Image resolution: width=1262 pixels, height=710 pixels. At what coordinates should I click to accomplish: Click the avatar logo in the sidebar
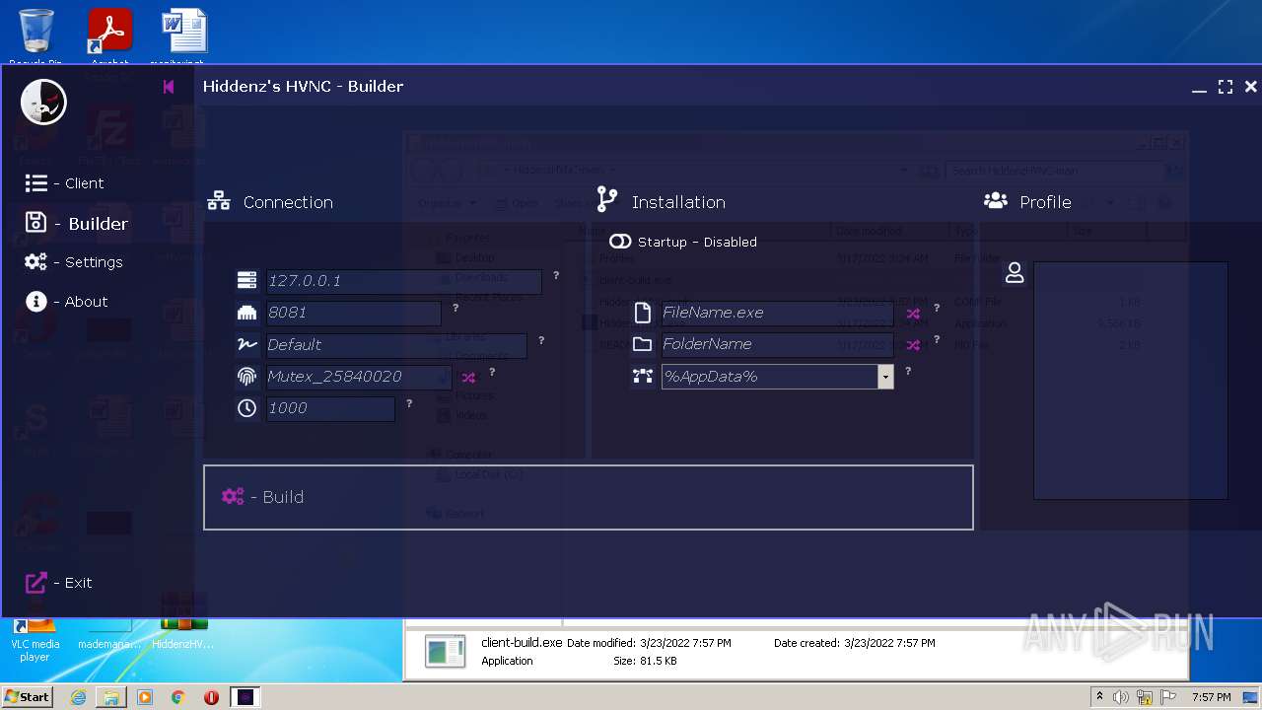pos(43,102)
